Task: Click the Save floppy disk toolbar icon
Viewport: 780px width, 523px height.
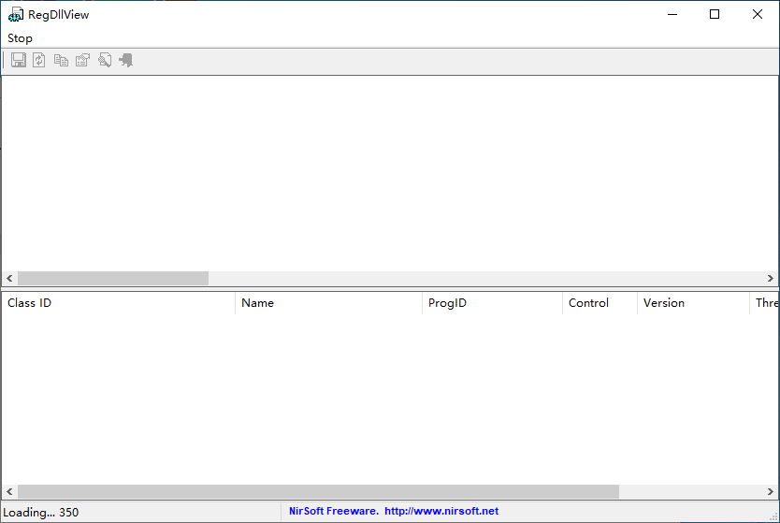Action: click(19, 61)
